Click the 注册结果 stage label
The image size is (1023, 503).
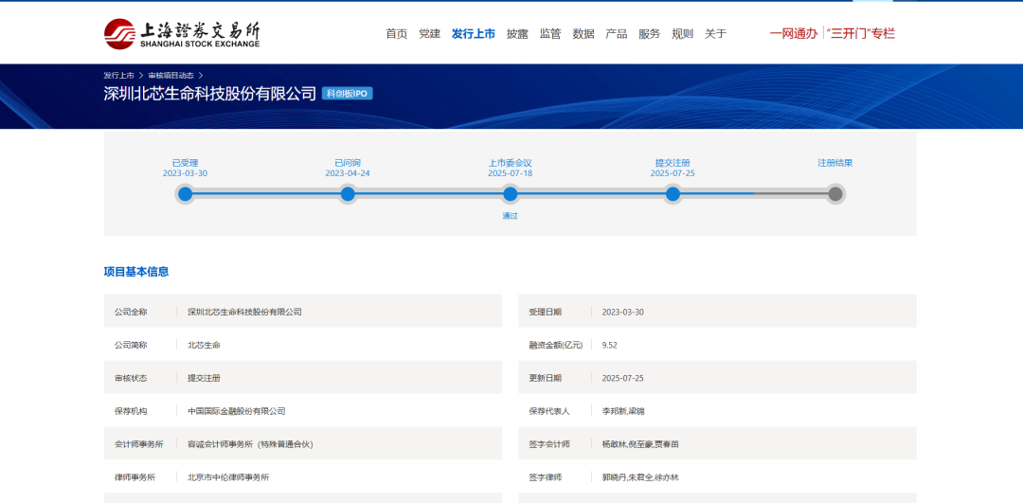[835, 163]
